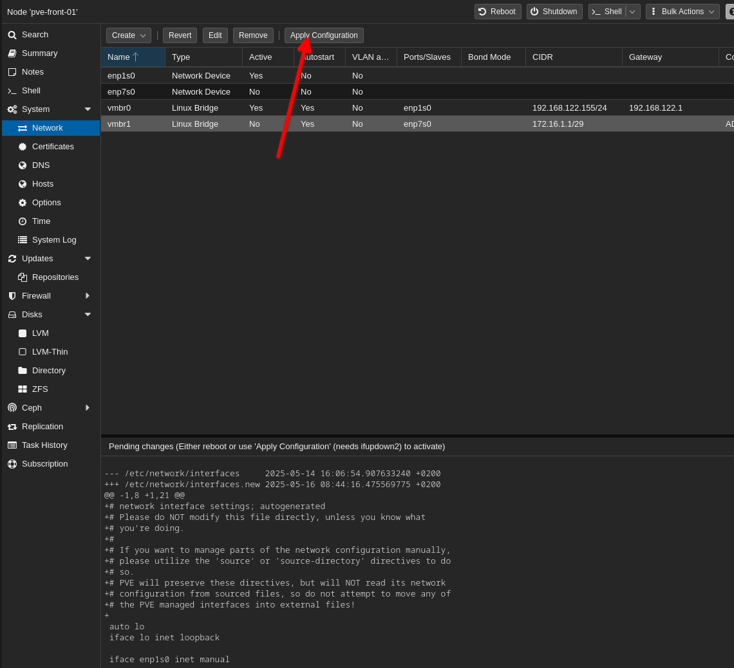
Task: Click the Apply Configuration button
Action: [324, 35]
